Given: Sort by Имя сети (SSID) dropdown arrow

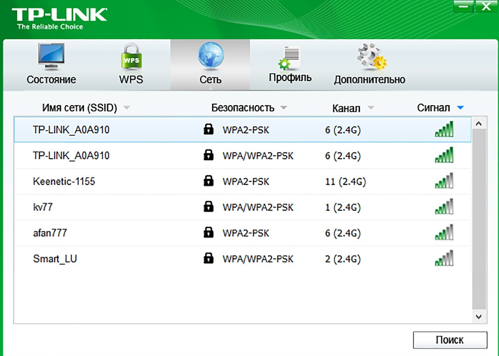Looking at the screenshot, I should (127, 108).
